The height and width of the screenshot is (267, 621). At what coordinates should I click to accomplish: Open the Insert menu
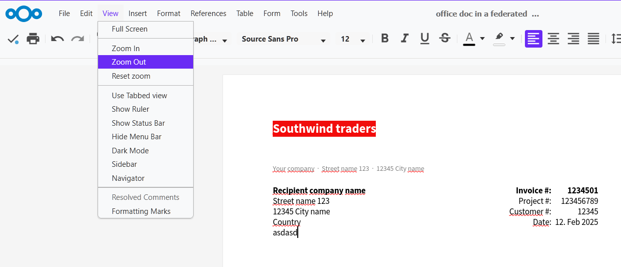click(138, 14)
